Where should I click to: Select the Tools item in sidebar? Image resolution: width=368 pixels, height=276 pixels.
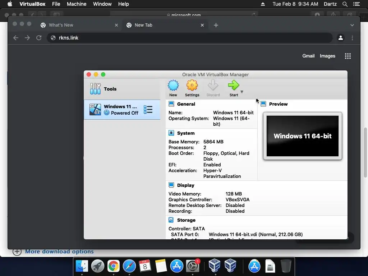122,89
